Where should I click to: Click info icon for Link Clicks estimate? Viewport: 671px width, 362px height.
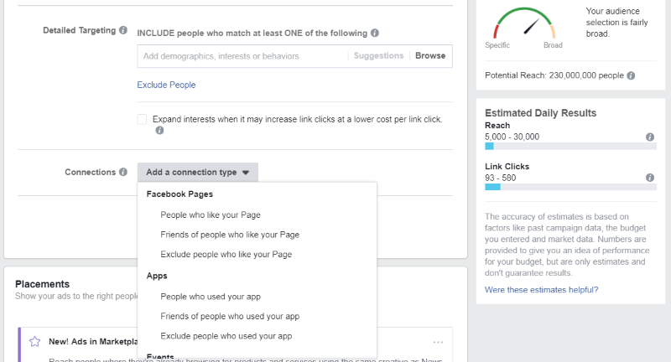point(650,178)
